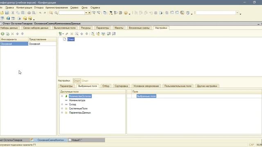Open the Справка menu
This screenshot has height=147, width=262.
coord(95,7)
